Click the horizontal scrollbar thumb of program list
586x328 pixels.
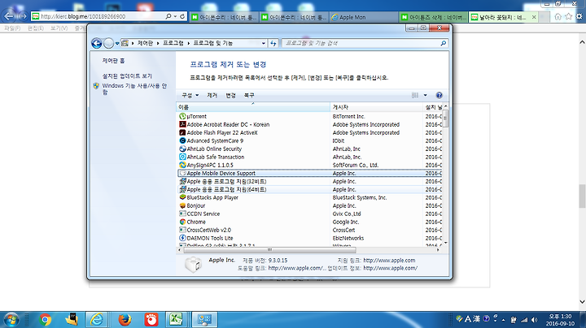coord(269,250)
